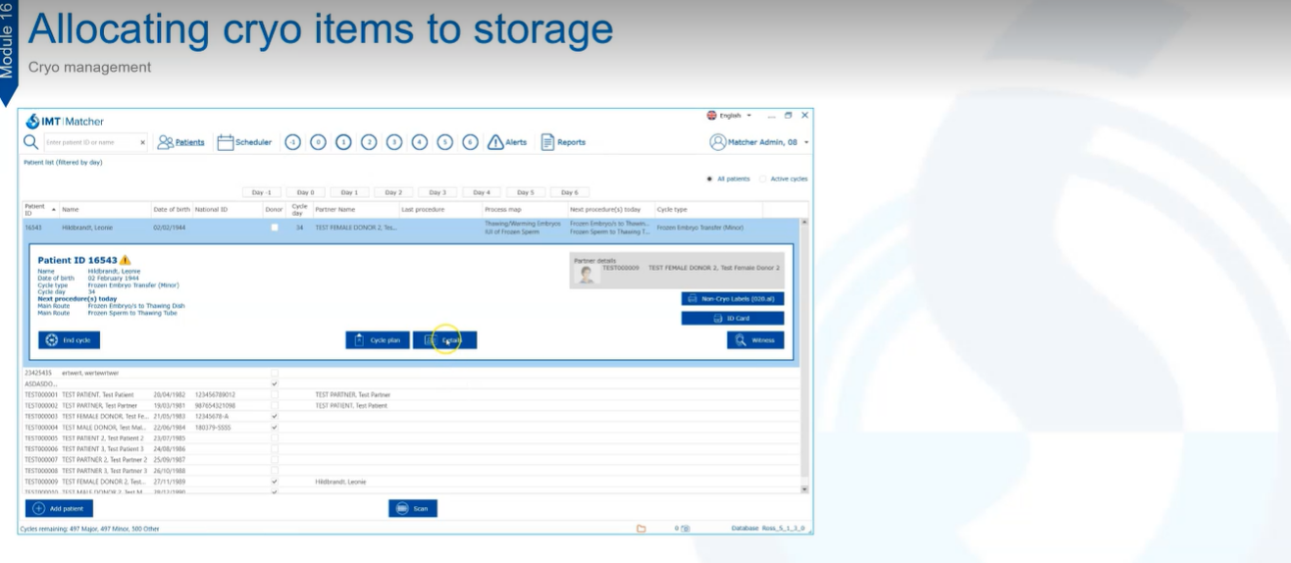1291x563 pixels.
Task: Click the folder icon in status bar
Action: [642, 529]
